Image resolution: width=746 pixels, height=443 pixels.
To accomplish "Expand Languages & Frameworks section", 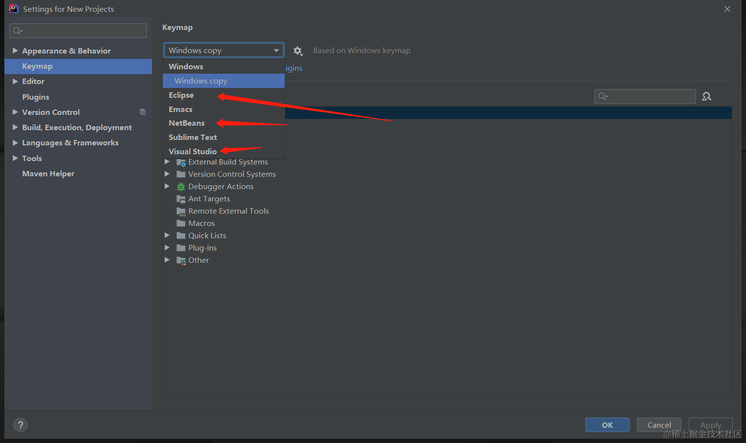I will click(x=15, y=142).
